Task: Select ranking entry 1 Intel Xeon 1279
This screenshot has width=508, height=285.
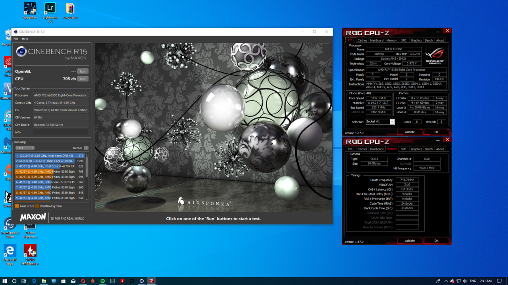Action: (50, 156)
